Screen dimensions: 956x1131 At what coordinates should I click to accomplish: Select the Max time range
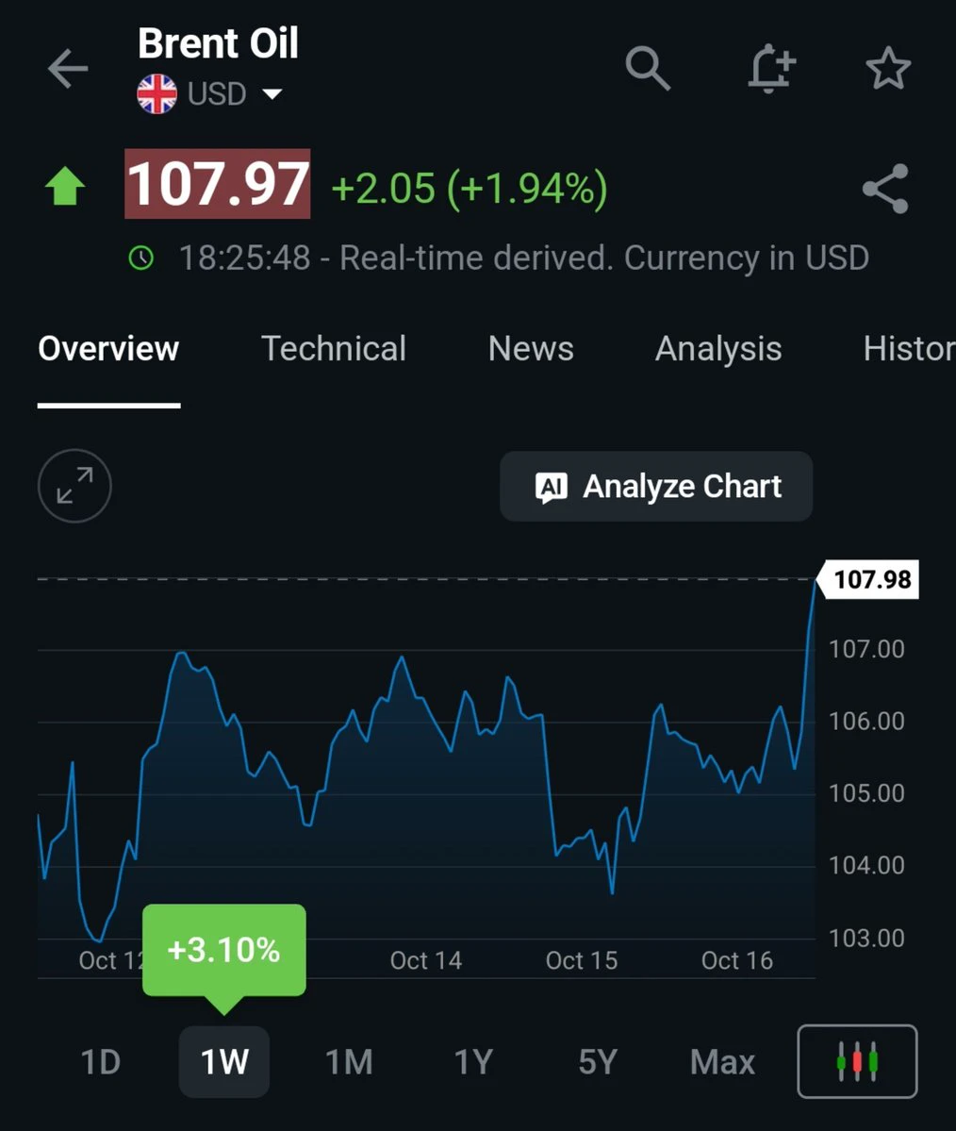point(722,1062)
